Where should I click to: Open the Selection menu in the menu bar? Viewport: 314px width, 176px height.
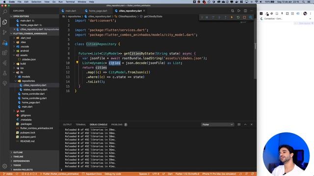pyautogui.click(x=36, y=2)
